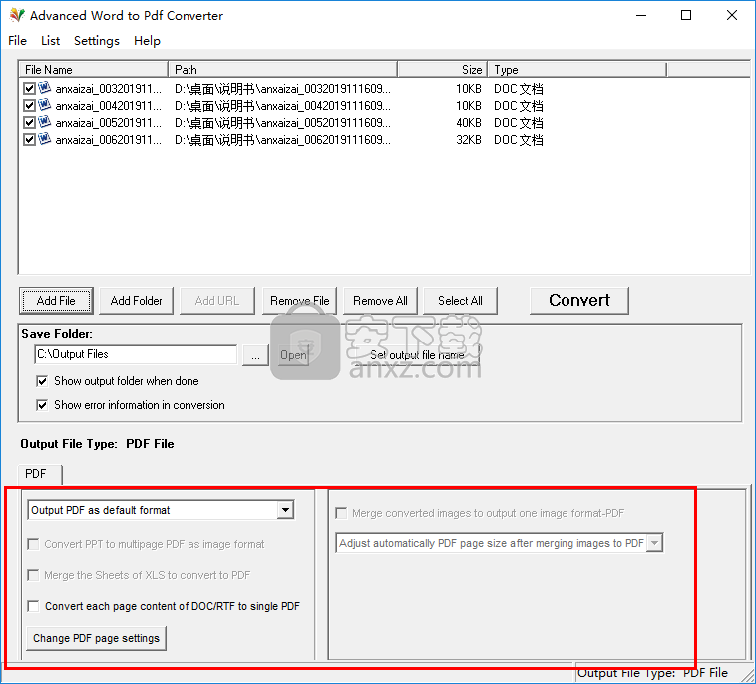Click the Set output file name button
Screen dimensions: 756x684
pyautogui.click(x=417, y=355)
